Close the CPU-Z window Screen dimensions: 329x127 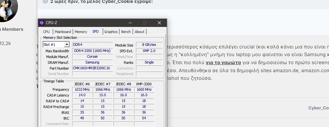point(159,23)
